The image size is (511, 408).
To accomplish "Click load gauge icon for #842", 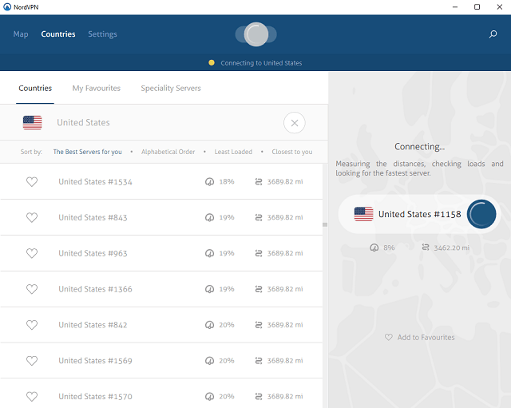I will point(209,325).
